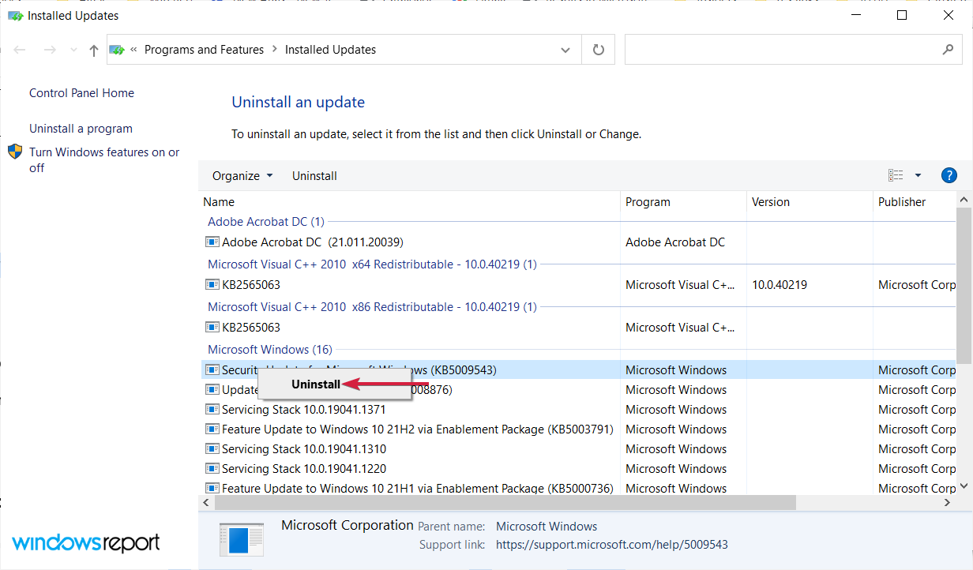This screenshot has width=973, height=570.
Task: Click the version cell 10.0.40219
Action: (x=780, y=285)
